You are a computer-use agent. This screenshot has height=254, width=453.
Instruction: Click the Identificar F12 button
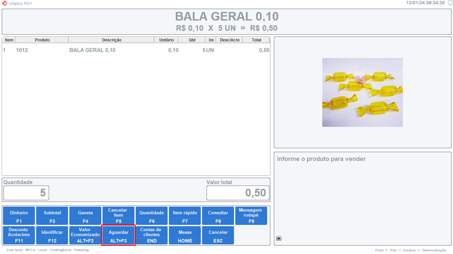52,235
